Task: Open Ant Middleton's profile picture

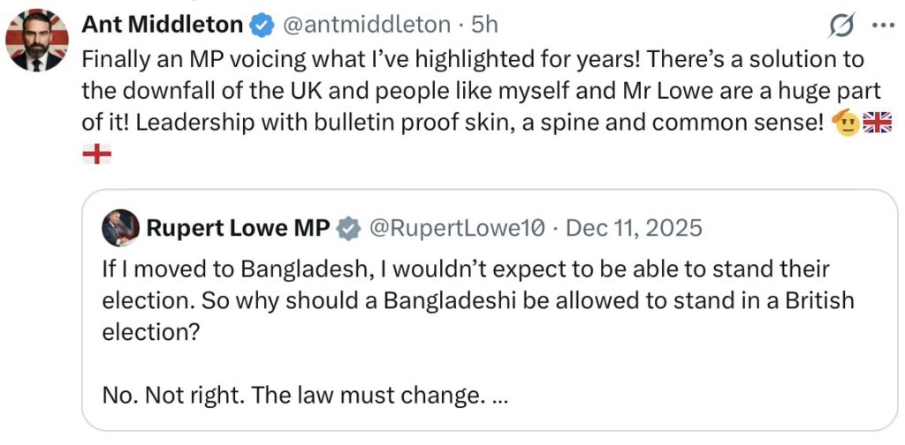Action: [36, 40]
